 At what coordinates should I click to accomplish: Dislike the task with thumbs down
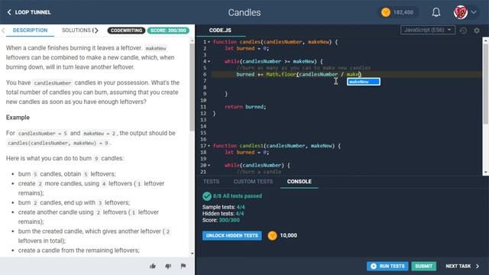168,266
